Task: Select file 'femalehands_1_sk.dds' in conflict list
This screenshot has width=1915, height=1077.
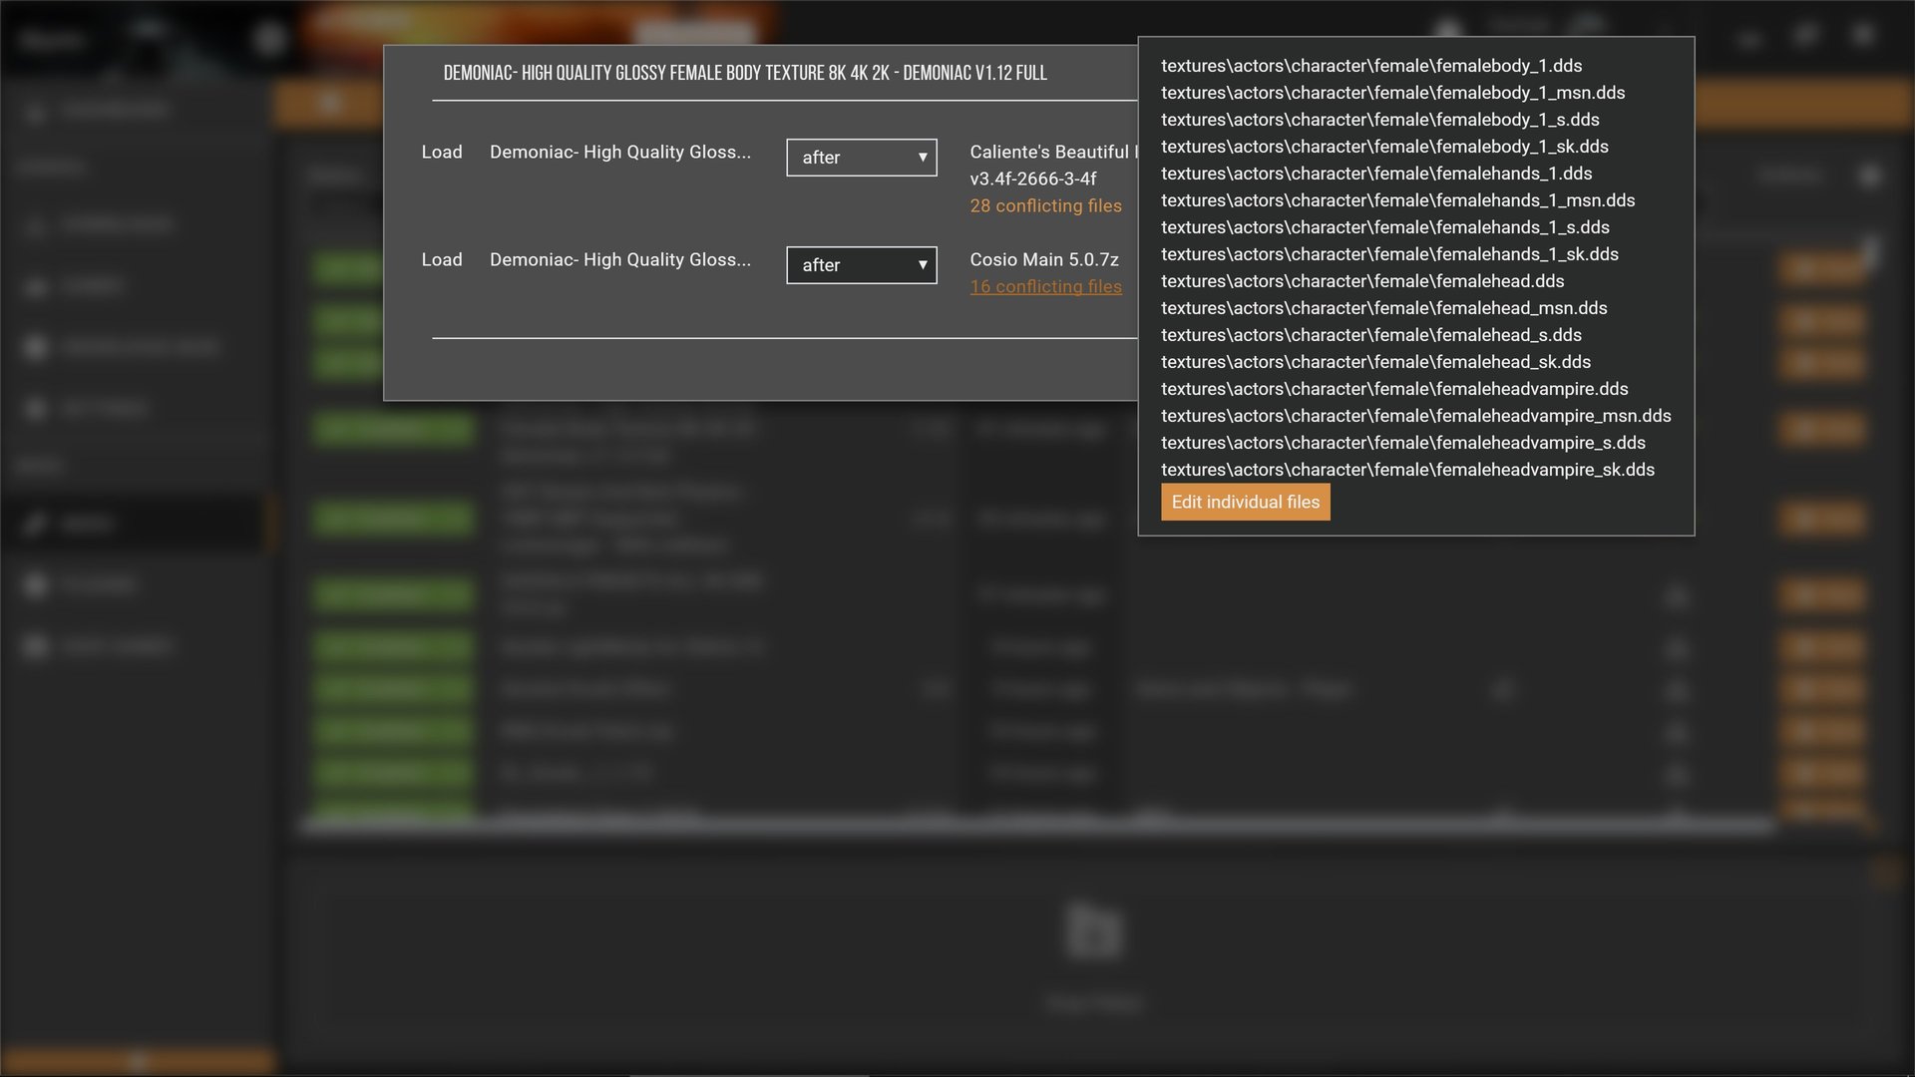Action: [x=1389, y=254]
